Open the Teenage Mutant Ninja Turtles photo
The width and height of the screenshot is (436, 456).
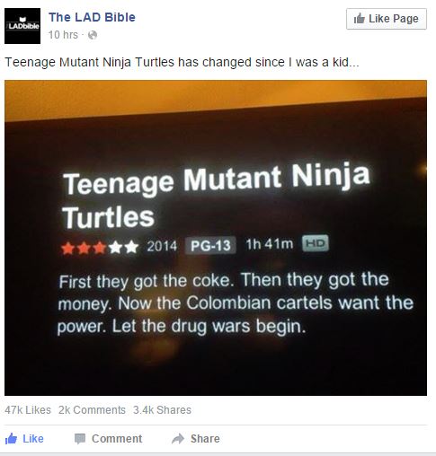click(x=216, y=238)
